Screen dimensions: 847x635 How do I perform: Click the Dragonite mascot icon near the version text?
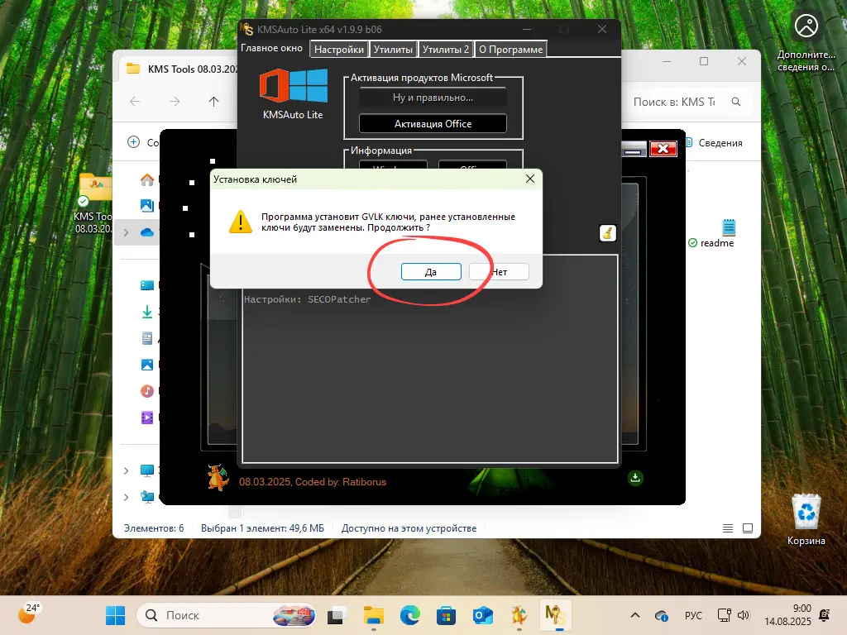(x=217, y=478)
